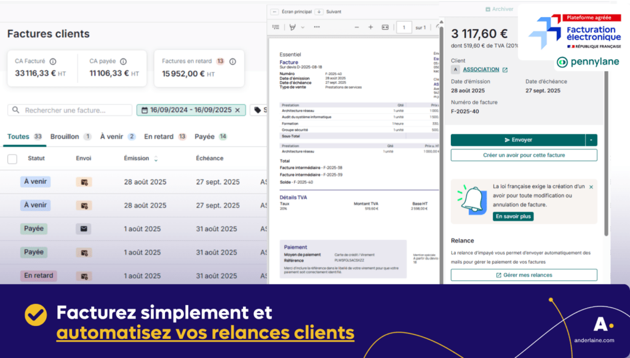Sort invoices by the Émission column arrows
This screenshot has width=630, height=358.
(x=156, y=159)
